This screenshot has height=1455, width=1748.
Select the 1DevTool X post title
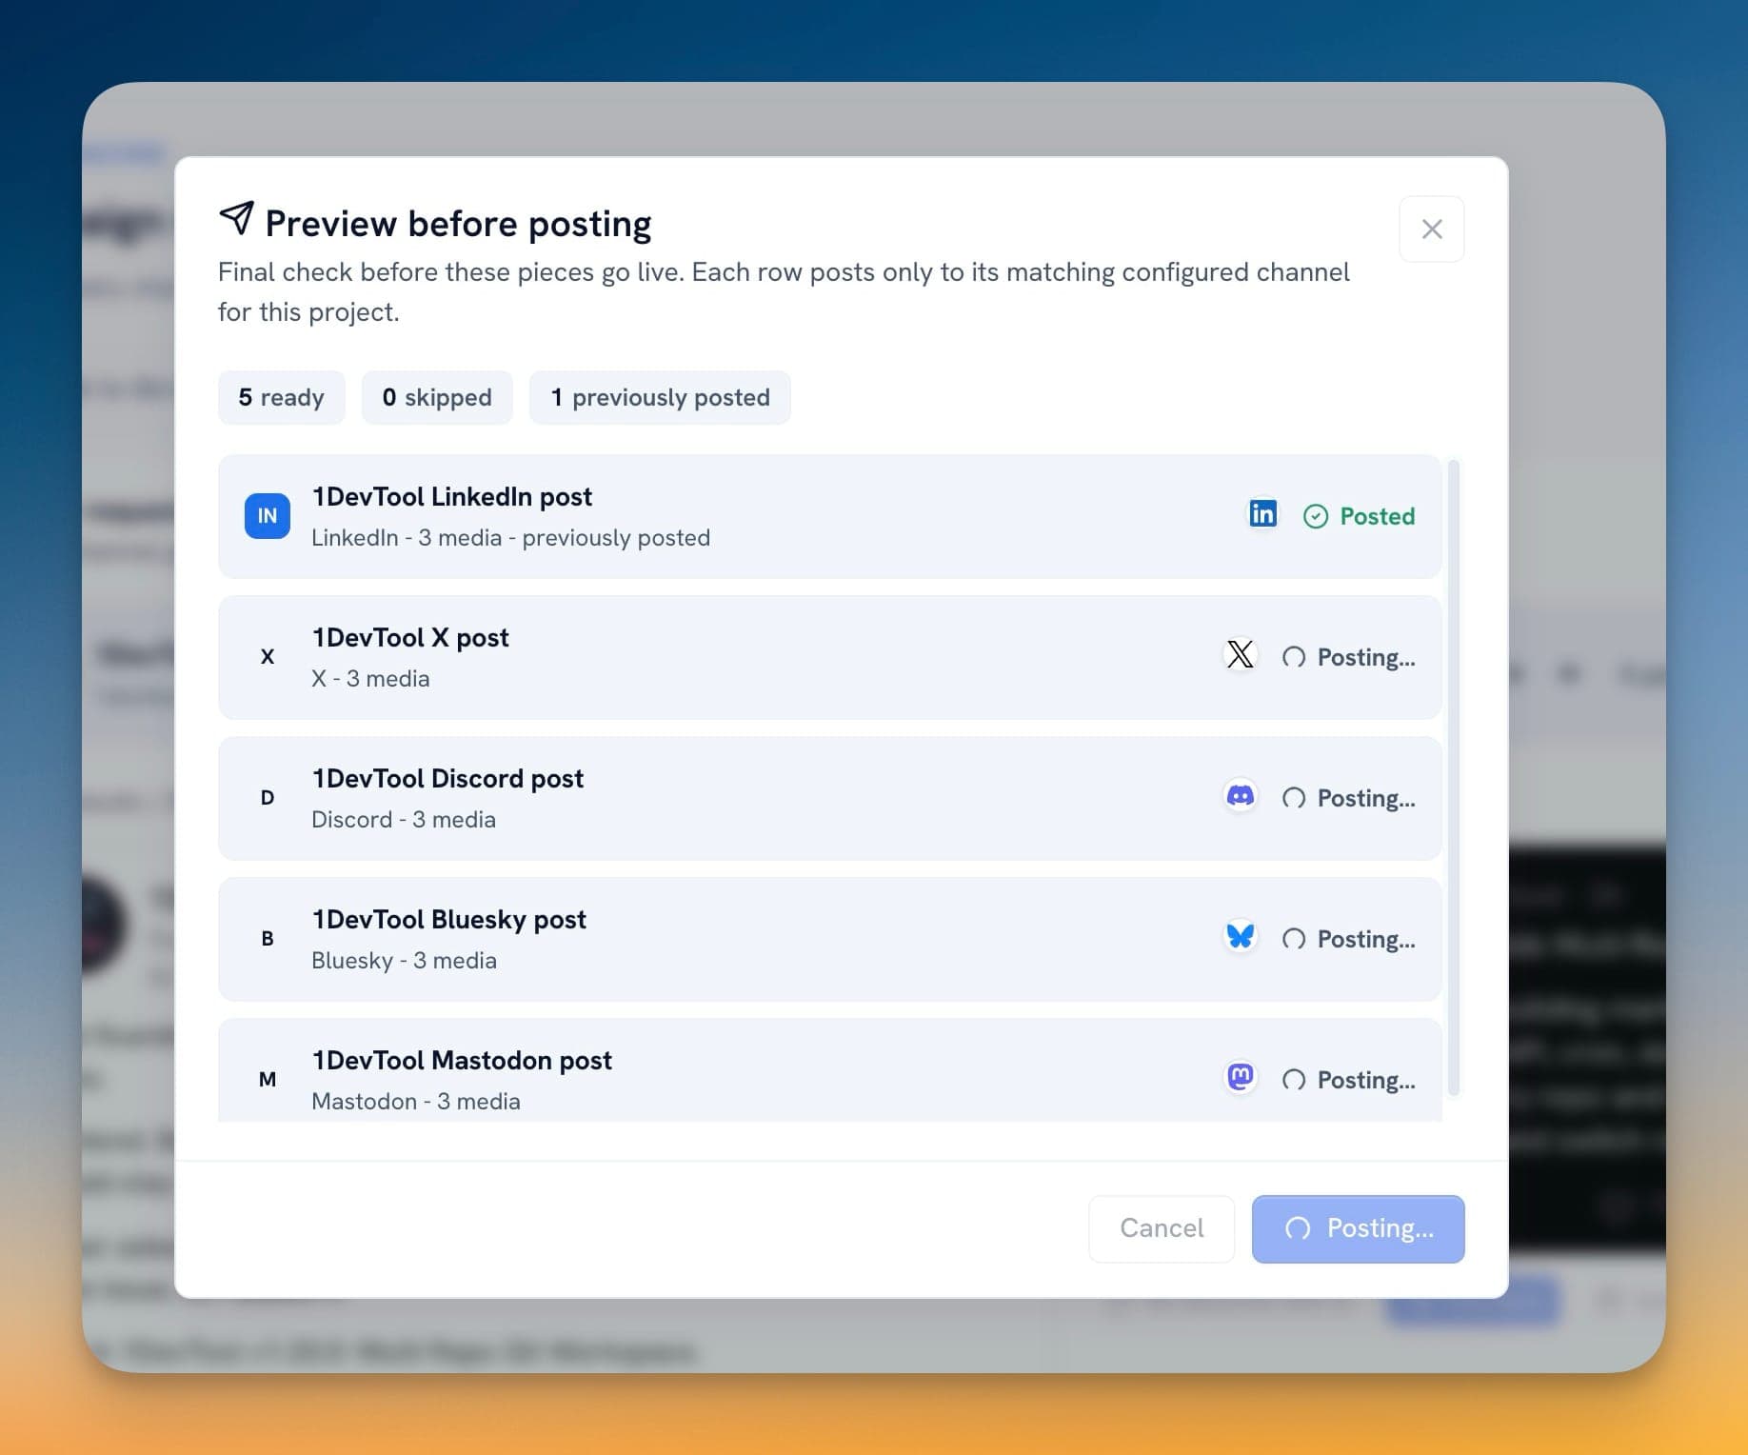[410, 637]
